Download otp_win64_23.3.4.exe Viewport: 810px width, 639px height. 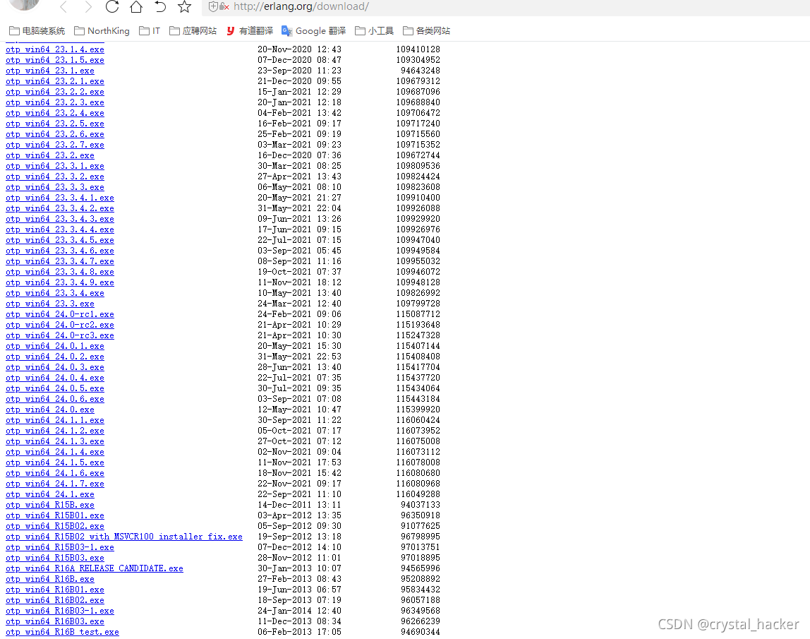(55, 293)
